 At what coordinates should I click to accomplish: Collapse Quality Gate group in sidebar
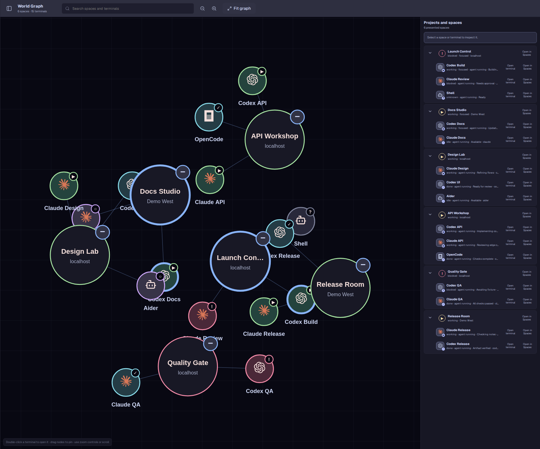(x=430, y=273)
